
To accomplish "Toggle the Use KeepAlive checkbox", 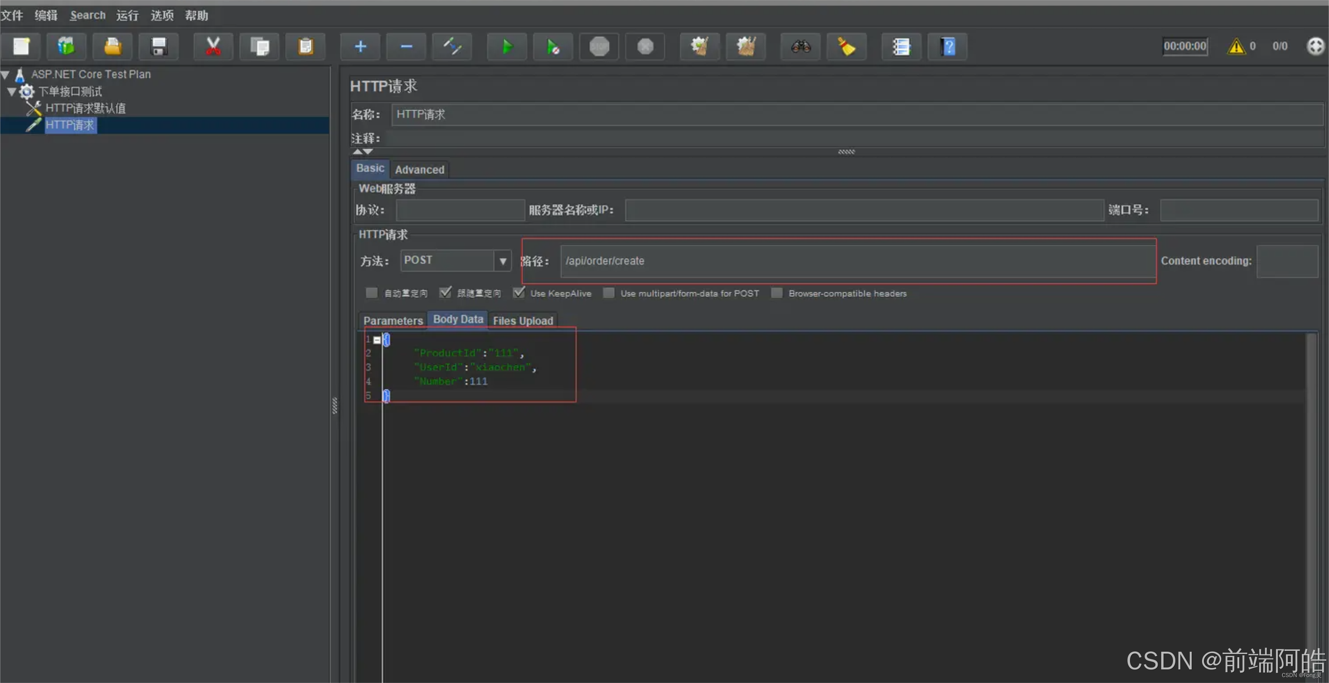I will tap(519, 293).
